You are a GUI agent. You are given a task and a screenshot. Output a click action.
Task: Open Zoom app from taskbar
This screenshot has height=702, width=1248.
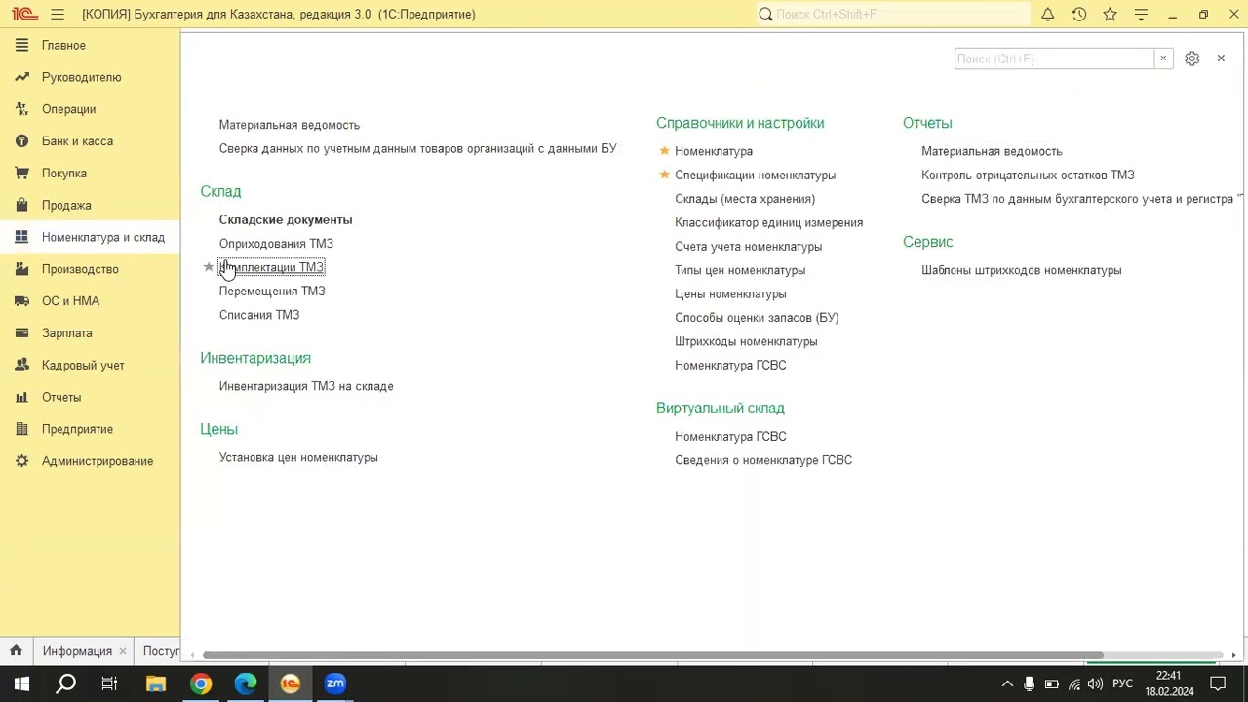(335, 683)
